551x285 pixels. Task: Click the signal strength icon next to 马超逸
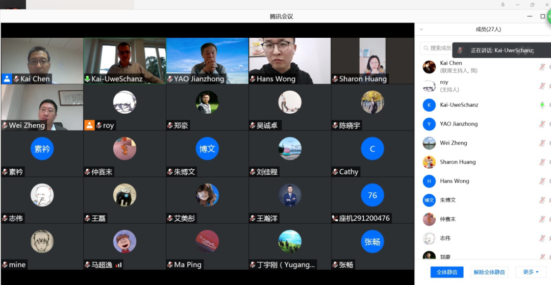tap(118, 265)
